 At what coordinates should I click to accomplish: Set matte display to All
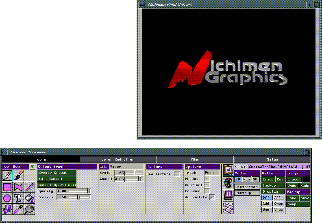point(278,198)
